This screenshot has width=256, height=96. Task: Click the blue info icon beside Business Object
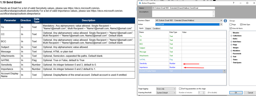(225, 21)
